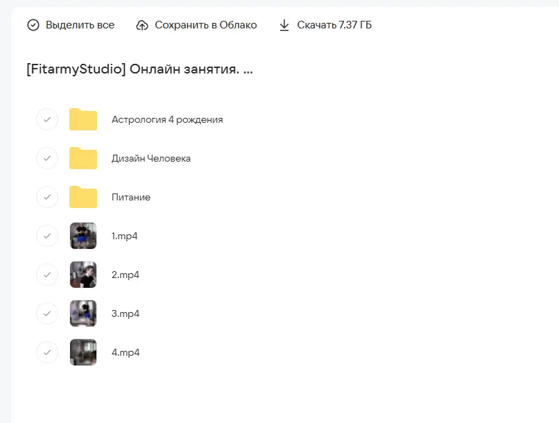Select the checkbox next to 2.mp4

pyautogui.click(x=46, y=275)
